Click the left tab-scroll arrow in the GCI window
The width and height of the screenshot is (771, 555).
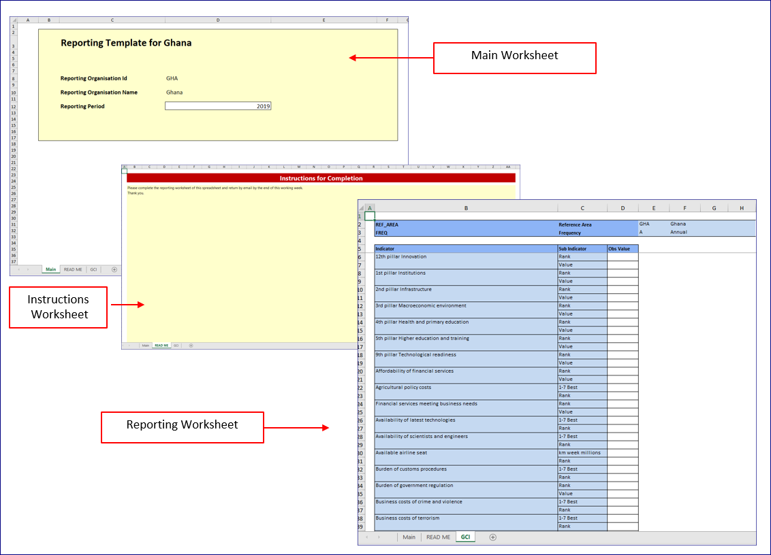coord(367,537)
